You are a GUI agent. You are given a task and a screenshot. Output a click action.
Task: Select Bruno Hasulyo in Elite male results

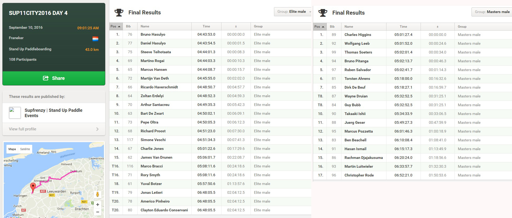point(153,34)
